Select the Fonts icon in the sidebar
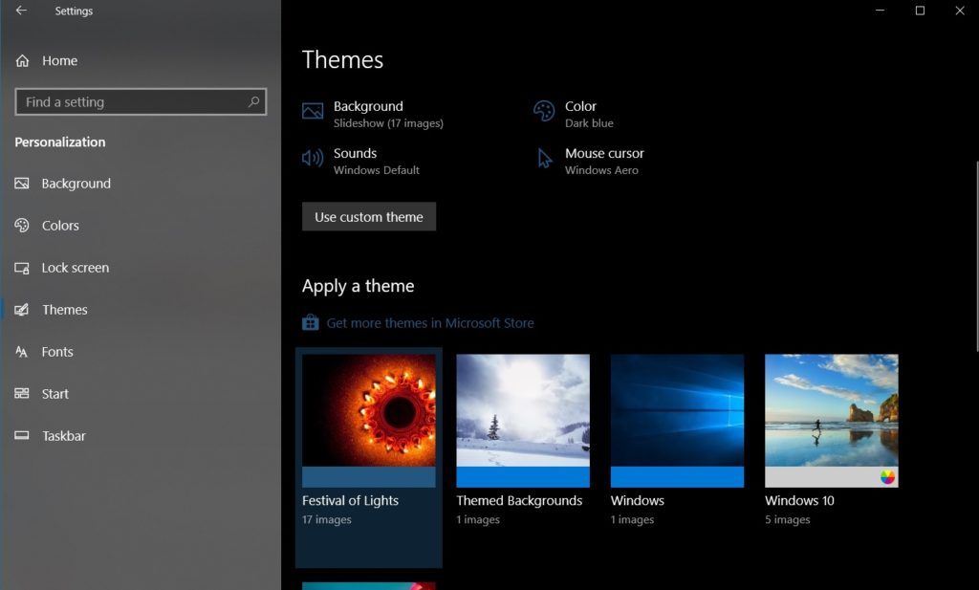 click(21, 352)
